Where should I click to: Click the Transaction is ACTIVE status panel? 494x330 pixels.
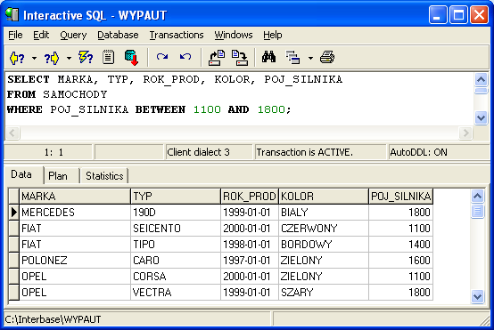pyautogui.click(x=320, y=152)
